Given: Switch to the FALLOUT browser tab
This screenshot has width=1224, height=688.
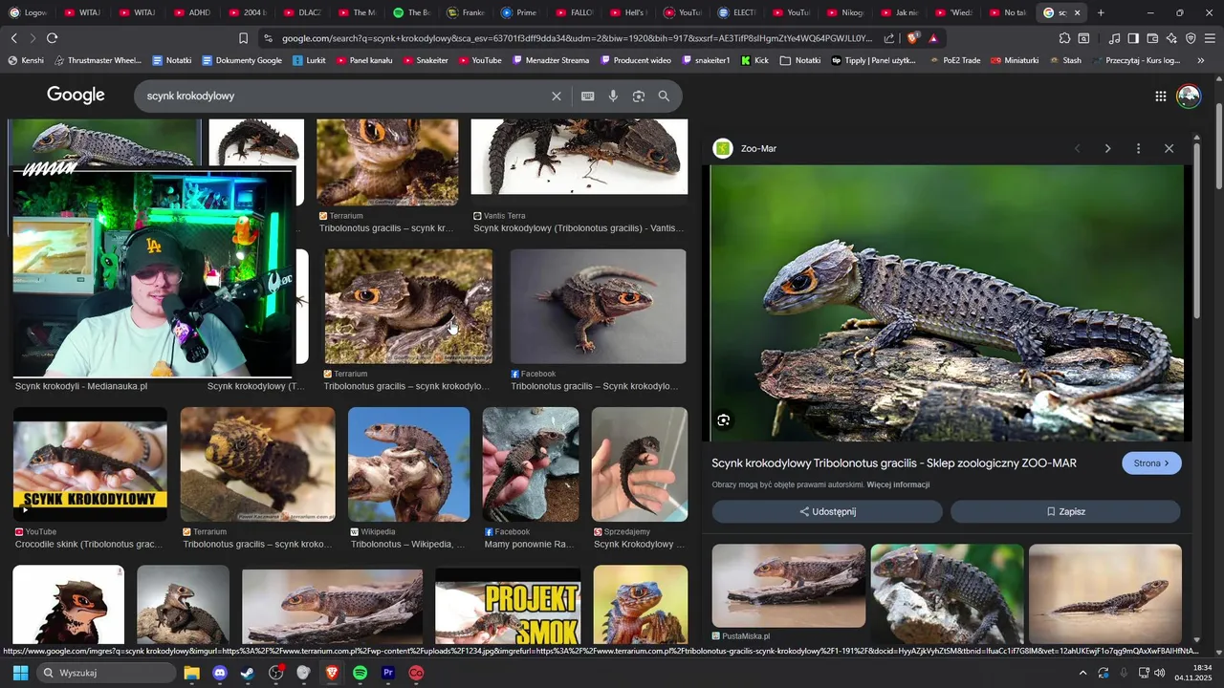Looking at the screenshot, I should pyautogui.click(x=574, y=12).
